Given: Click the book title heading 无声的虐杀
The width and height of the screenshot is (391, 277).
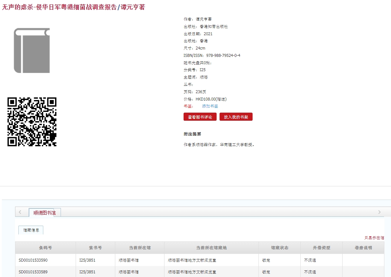Looking at the screenshot, I should [x=73, y=7].
